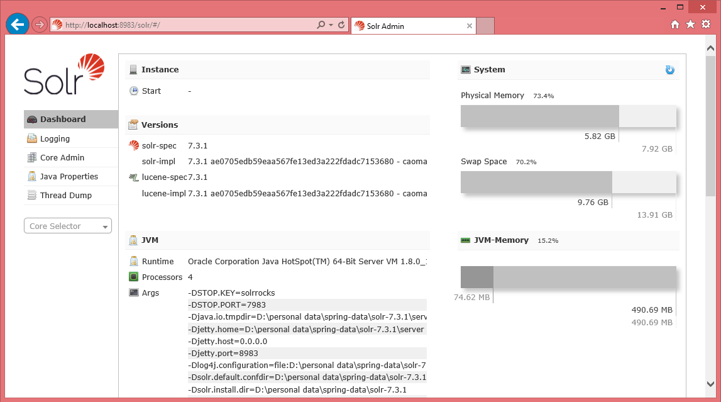Select the Runtime Oracle Corporation value
Viewport: 721px width, 402px height.
pyautogui.click(x=307, y=261)
